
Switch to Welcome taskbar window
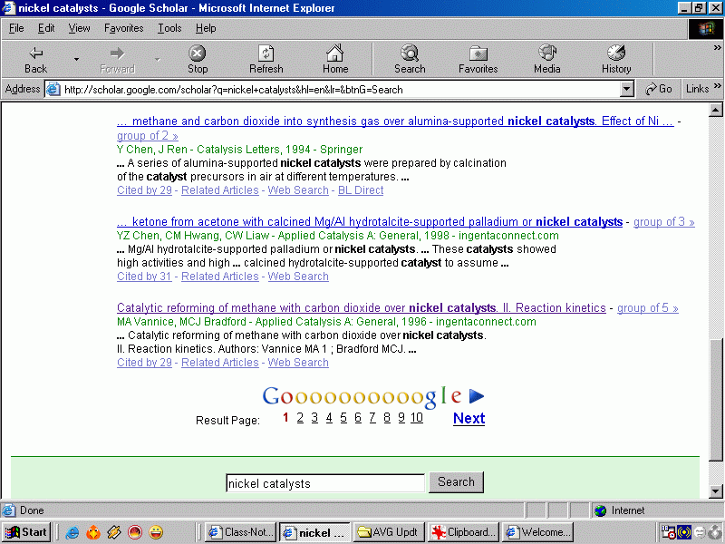pos(537,532)
